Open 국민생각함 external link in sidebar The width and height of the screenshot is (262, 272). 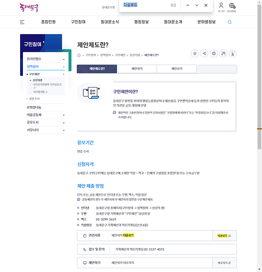[x=40, y=92]
